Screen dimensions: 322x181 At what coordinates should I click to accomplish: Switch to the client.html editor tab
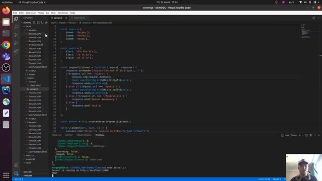coord(79,18)
